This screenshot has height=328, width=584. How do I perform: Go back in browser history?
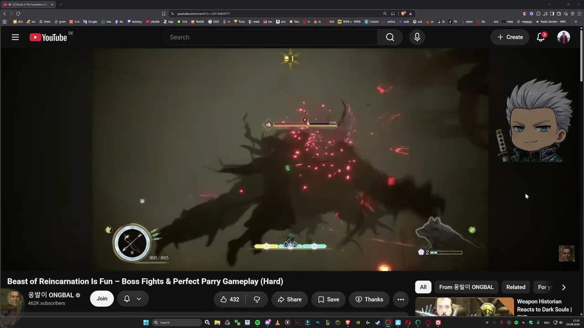tap(5, 14)
